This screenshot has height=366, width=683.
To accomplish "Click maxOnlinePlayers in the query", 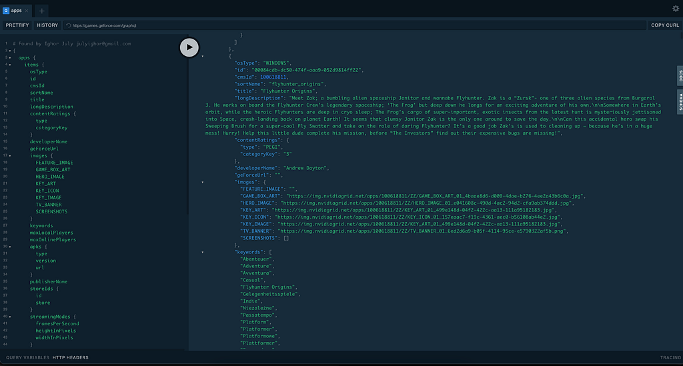I will click(53, 239).
